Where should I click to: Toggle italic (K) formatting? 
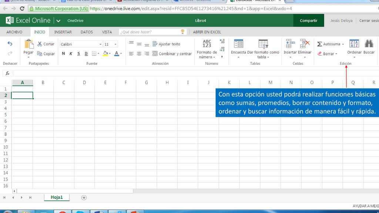point(71,53)
